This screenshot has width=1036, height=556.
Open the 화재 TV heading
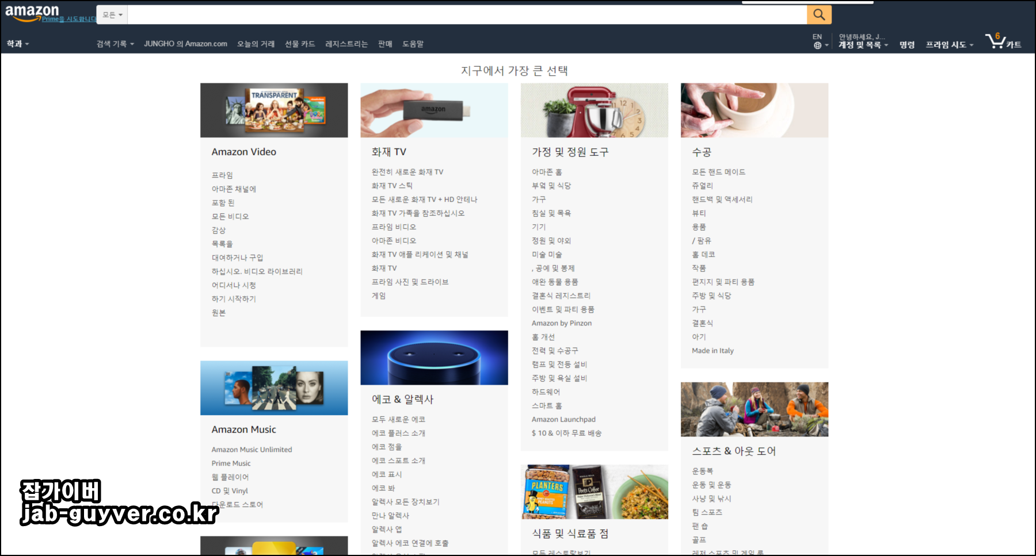point(389,152)
